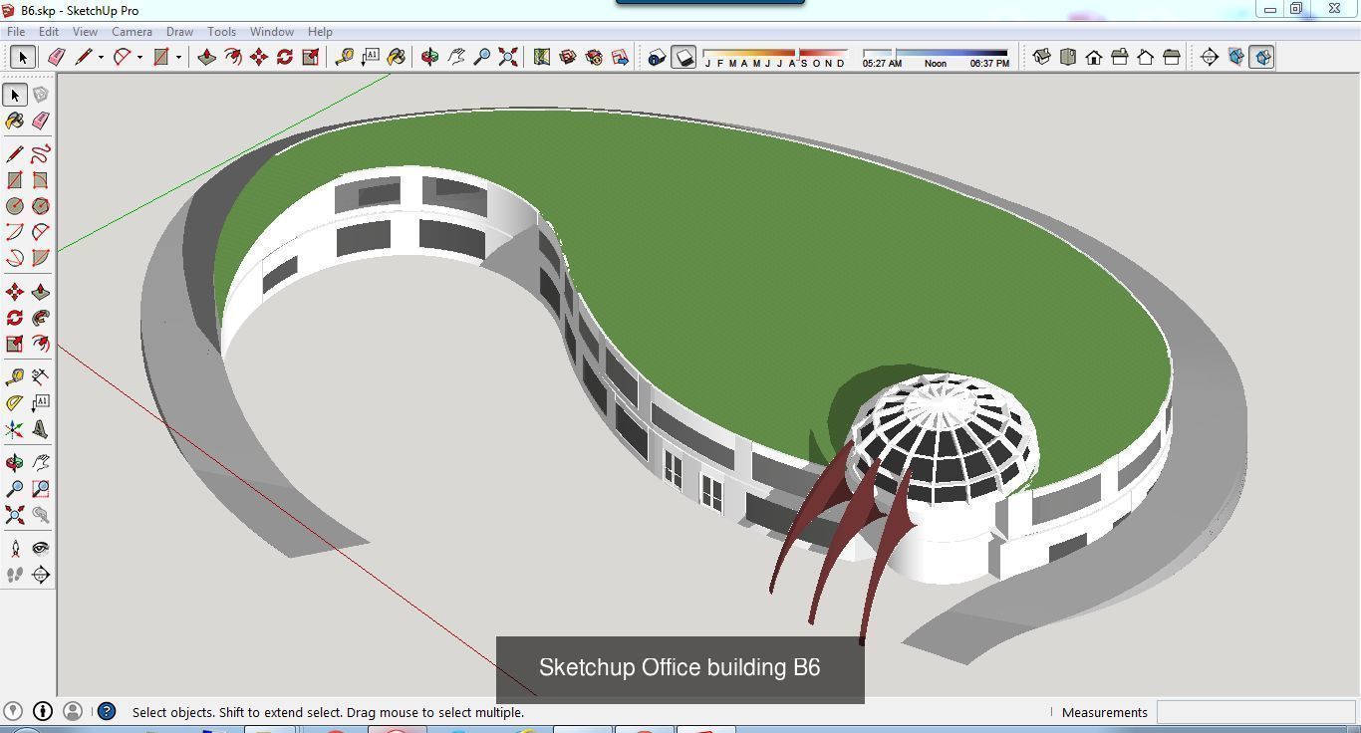Activate the Move tool in top toolbar
Image resolution: width=1361 pixels, height=733 pixels.
(258, 57)
